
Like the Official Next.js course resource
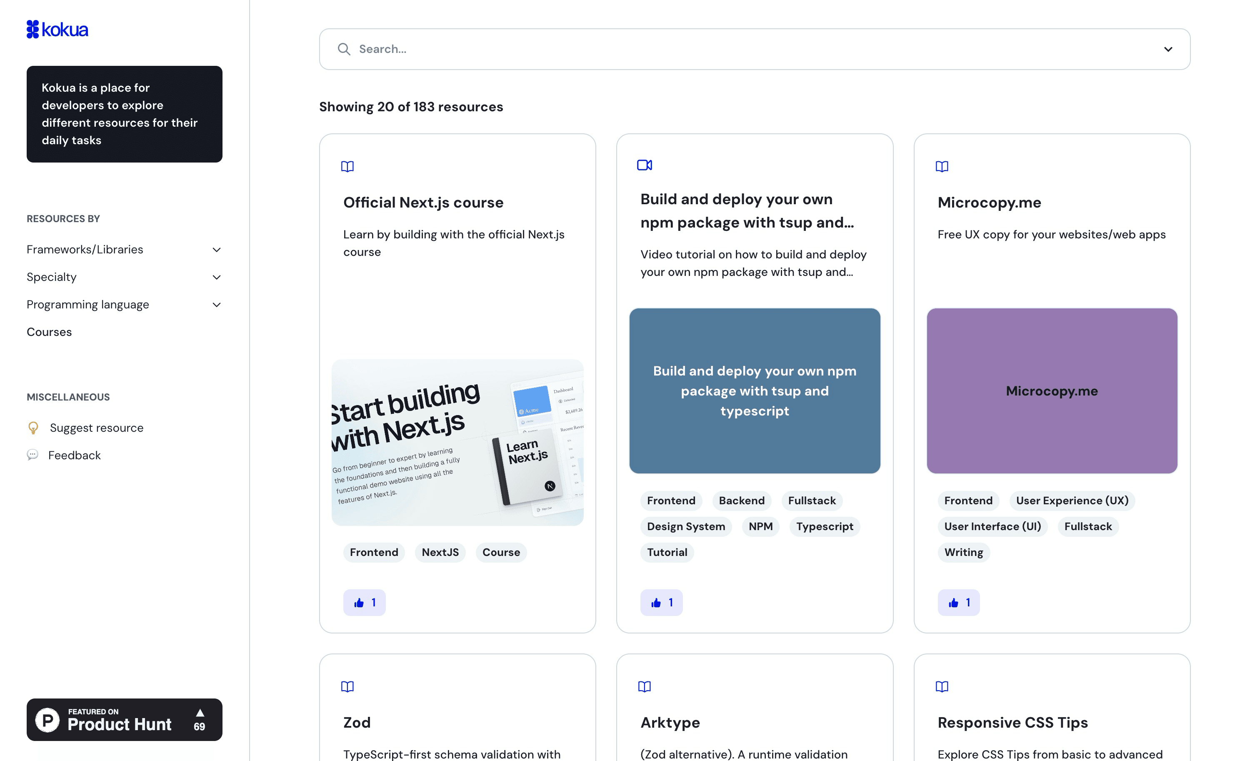364,603
